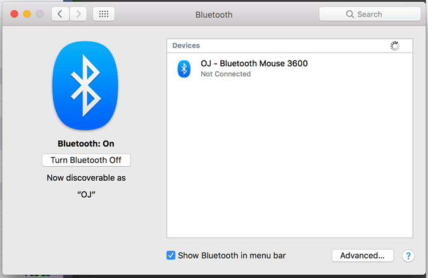Click the computer name "OJ"
The image size is (428, 278).
[x=86, y=195]
